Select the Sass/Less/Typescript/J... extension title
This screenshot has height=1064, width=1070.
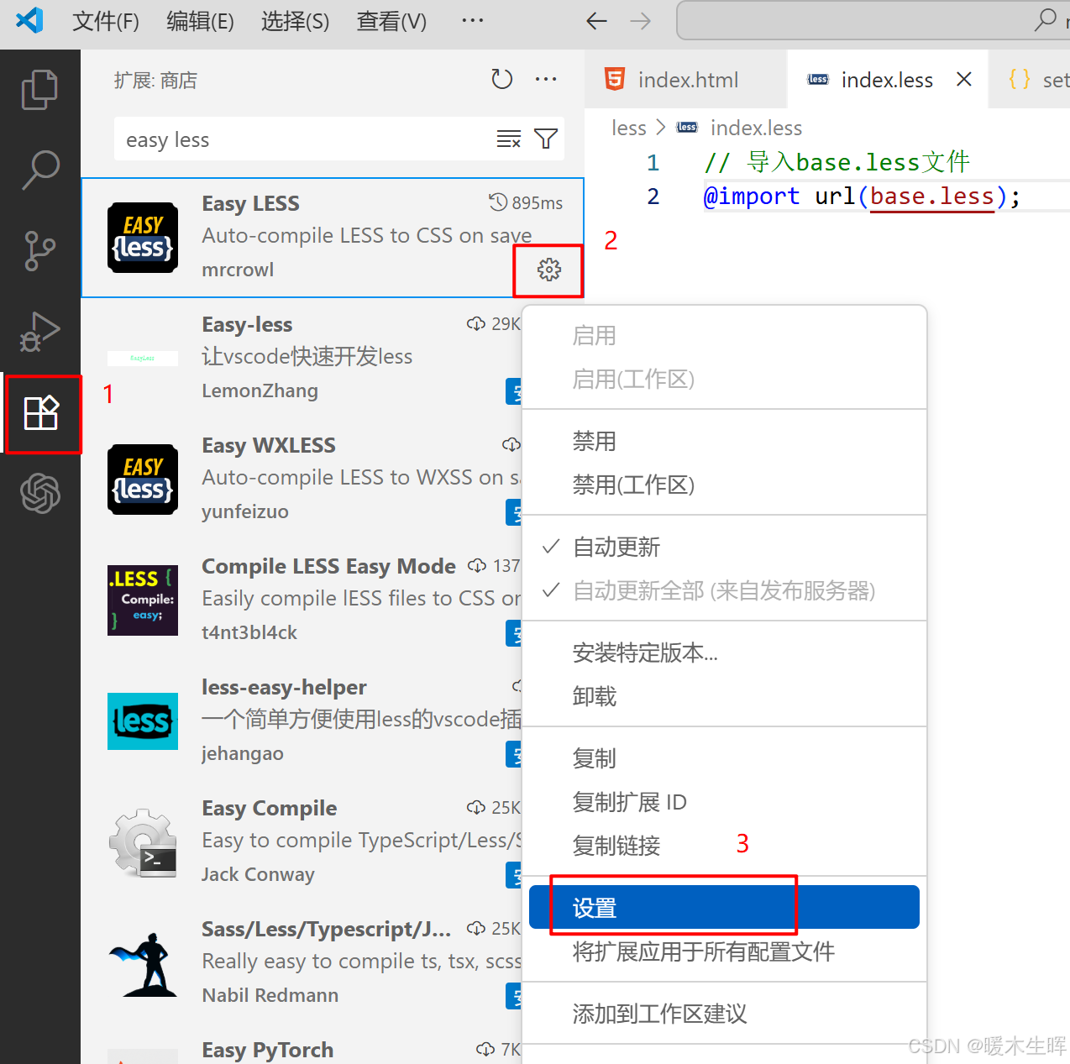[327, 930]
